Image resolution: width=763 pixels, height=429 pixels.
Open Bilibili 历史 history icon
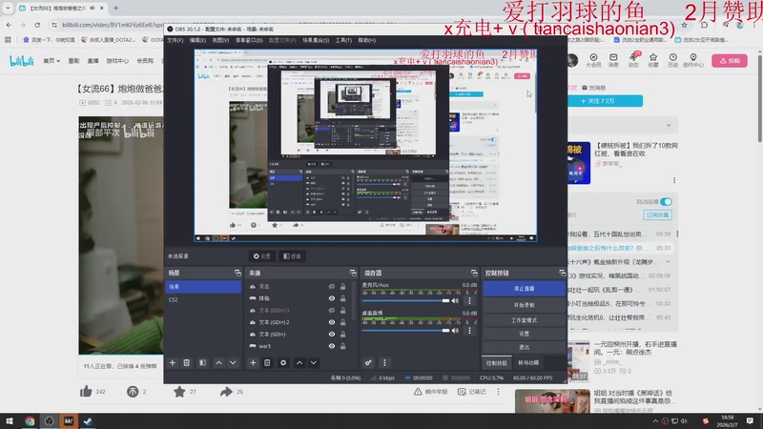[673, 60]
